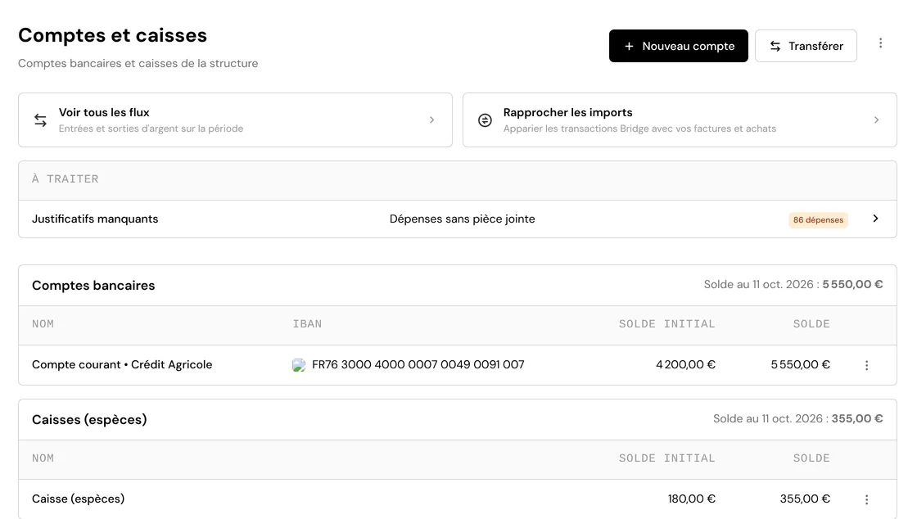Viewport: 917px width, 519px height.
Task: Click Caisses (espèces) section heading
Action: tap(89, 420)
